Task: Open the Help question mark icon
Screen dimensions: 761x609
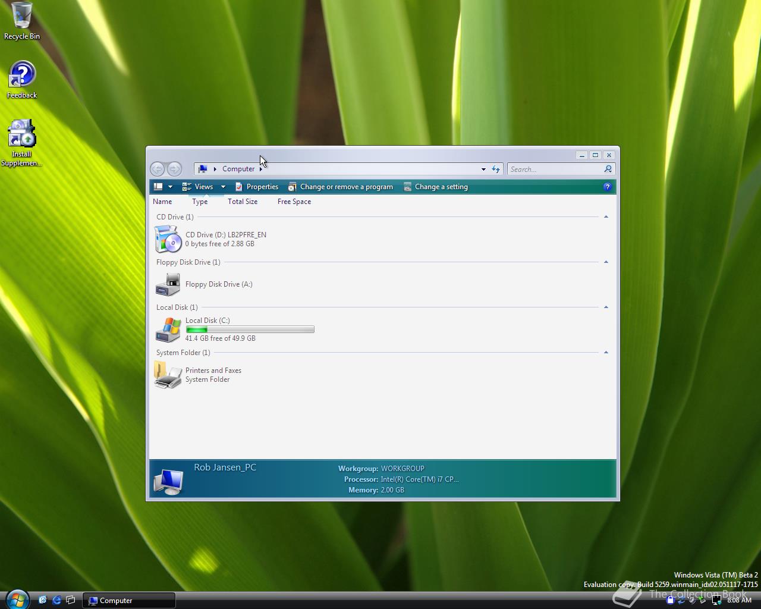Action: 607,187
